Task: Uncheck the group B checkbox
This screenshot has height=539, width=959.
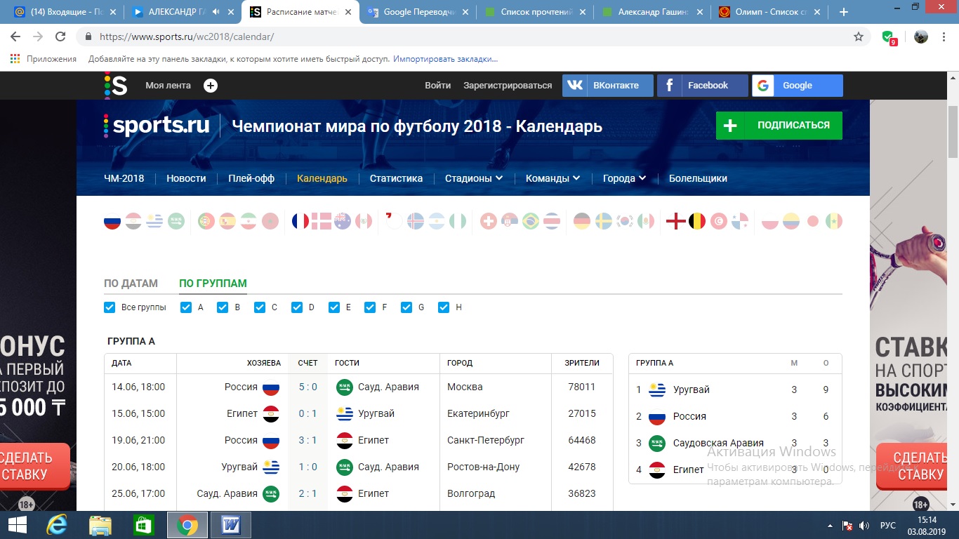Action: pyautogui.click(x=223, y=307)
